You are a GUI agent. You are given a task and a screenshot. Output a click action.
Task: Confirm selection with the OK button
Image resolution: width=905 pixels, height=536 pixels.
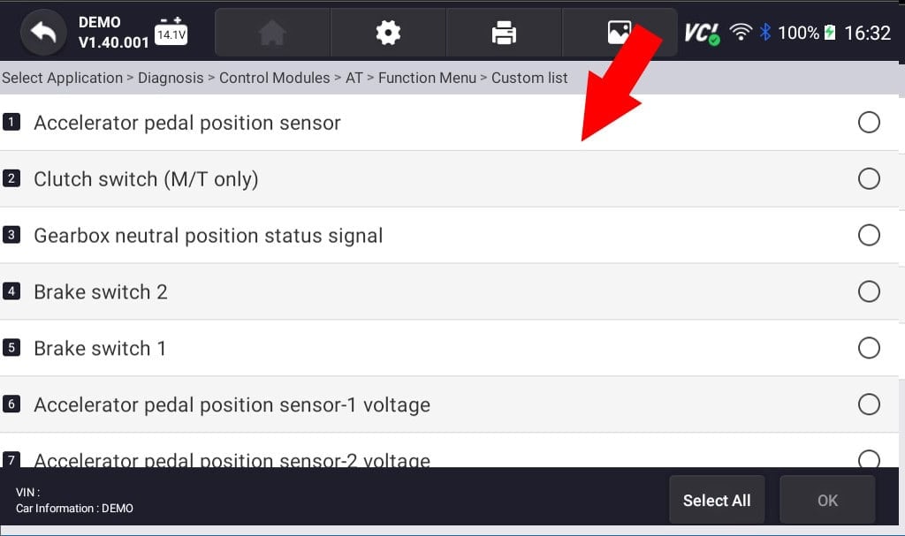click(827, 500)
